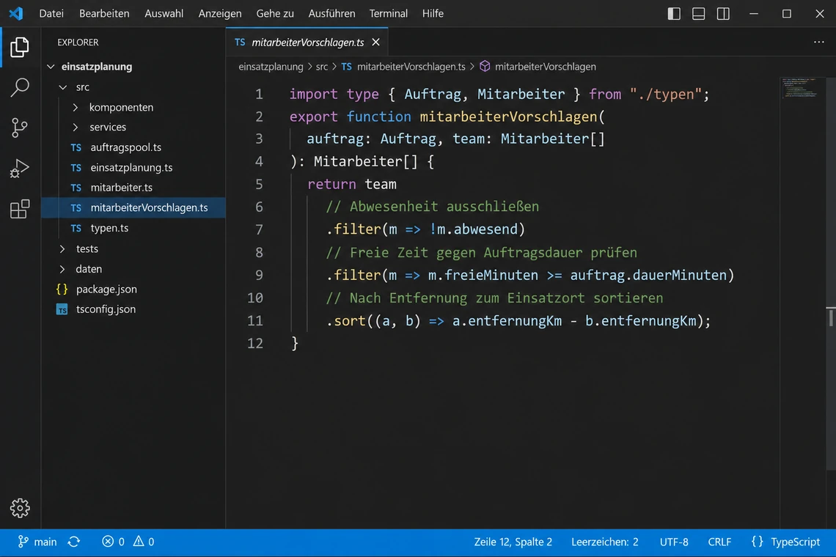
Task: Open the editor More Actions ellipsis
Action: pyautogui.click(x=819, y=42)
